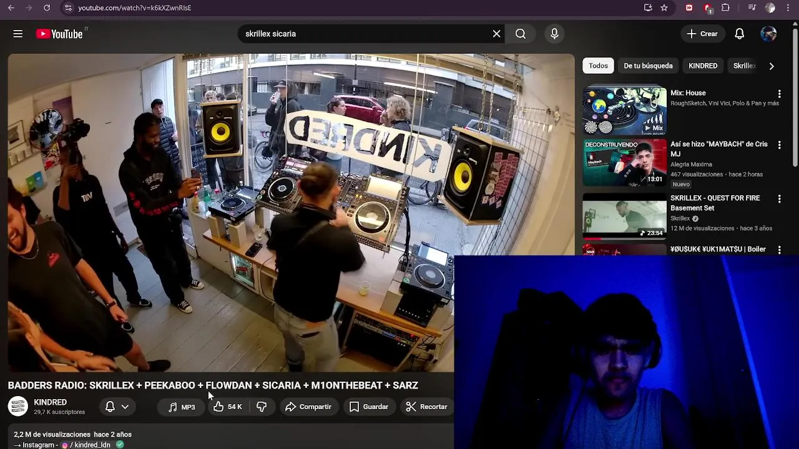Open the Mix: House thumbnail

click(624, 111)
